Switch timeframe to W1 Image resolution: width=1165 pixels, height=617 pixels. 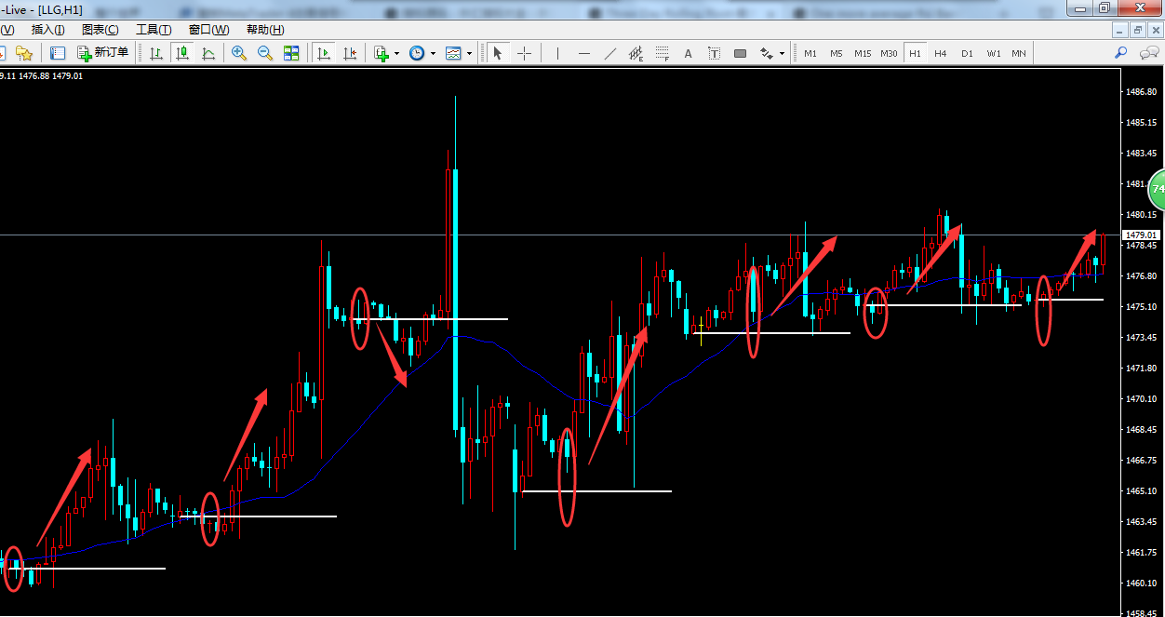point(994,53)
